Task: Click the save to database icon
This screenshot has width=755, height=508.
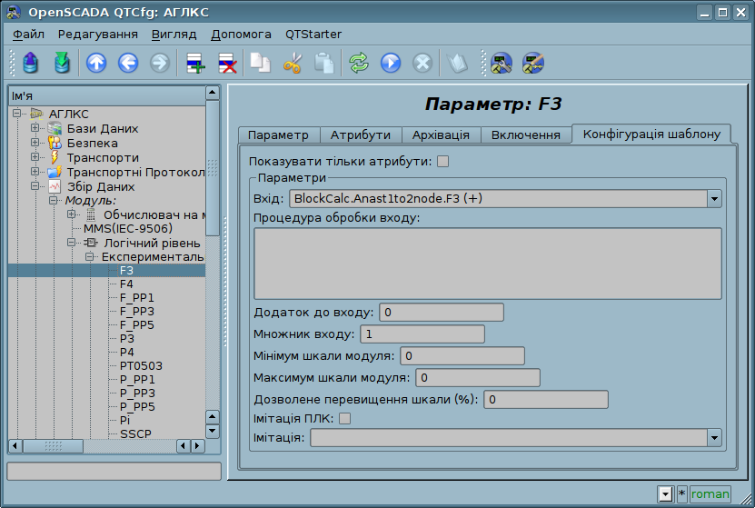Action: (62, 63)
